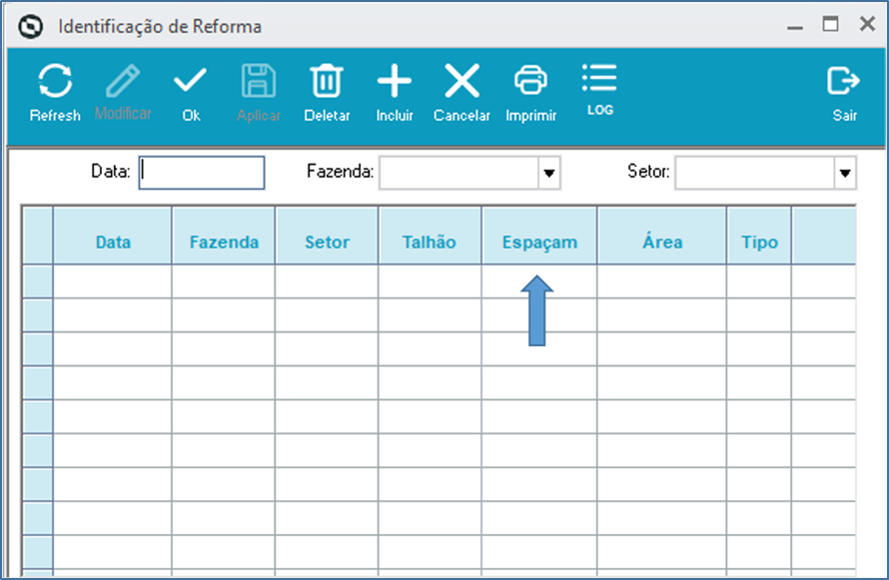Open the Fazenda dropdown arrow
This screenshot has height=580, width=889.
coord(548,173)
